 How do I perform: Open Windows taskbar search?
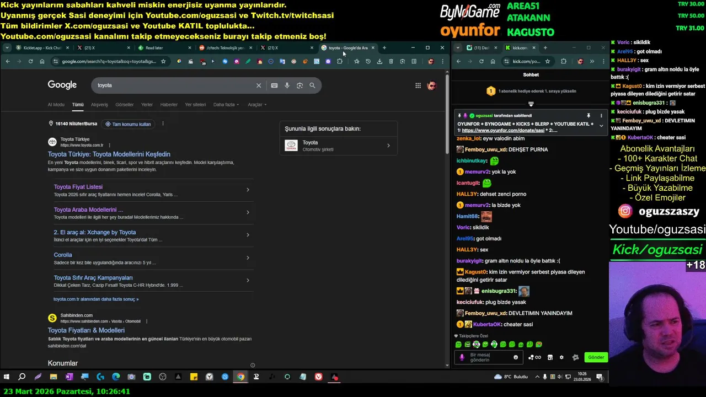pyautogui.click(x=22, y=377)
